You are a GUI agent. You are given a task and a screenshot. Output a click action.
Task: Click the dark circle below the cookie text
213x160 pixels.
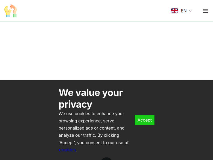(106, 158)
